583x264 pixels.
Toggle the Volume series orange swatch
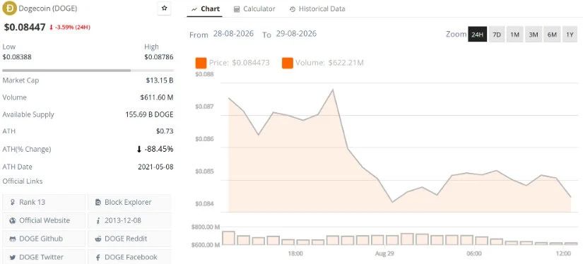tap(288, 63)
